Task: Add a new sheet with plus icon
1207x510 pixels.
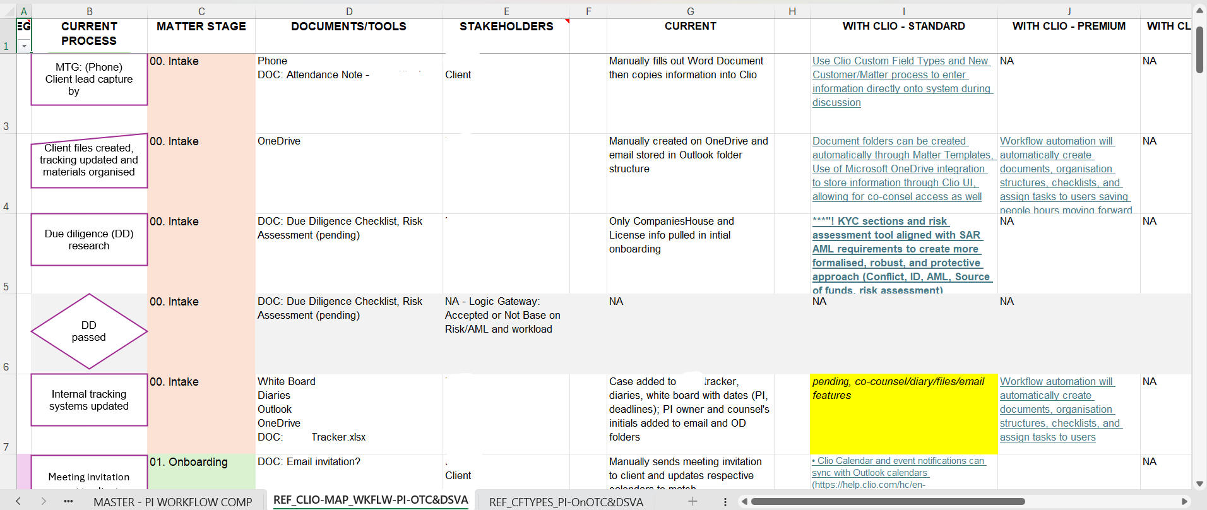Action: [x=693, y=501]
